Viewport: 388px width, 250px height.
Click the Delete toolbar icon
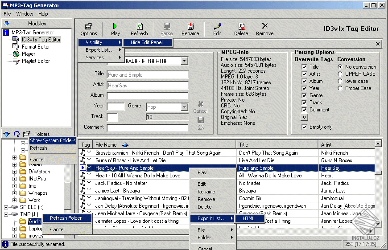tap(242, 26)
